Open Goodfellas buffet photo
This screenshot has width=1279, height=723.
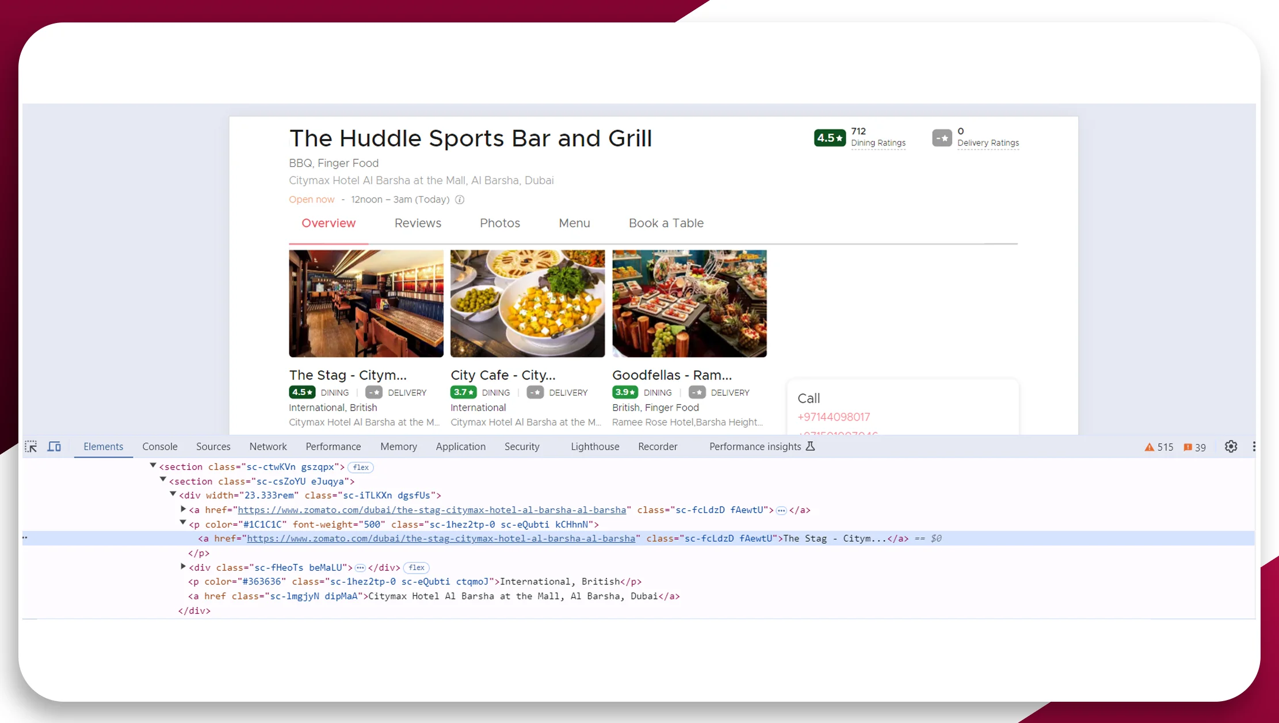click(689, 303)
